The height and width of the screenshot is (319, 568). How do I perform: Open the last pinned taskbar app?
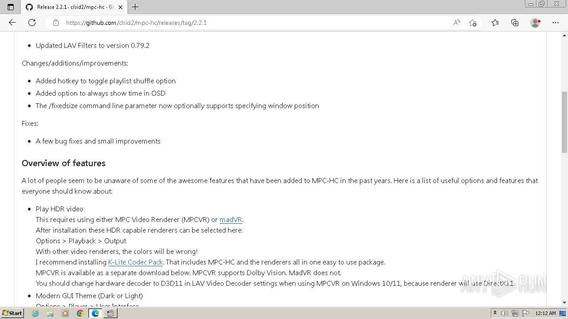pyautogui.click(x=110, y=313)
